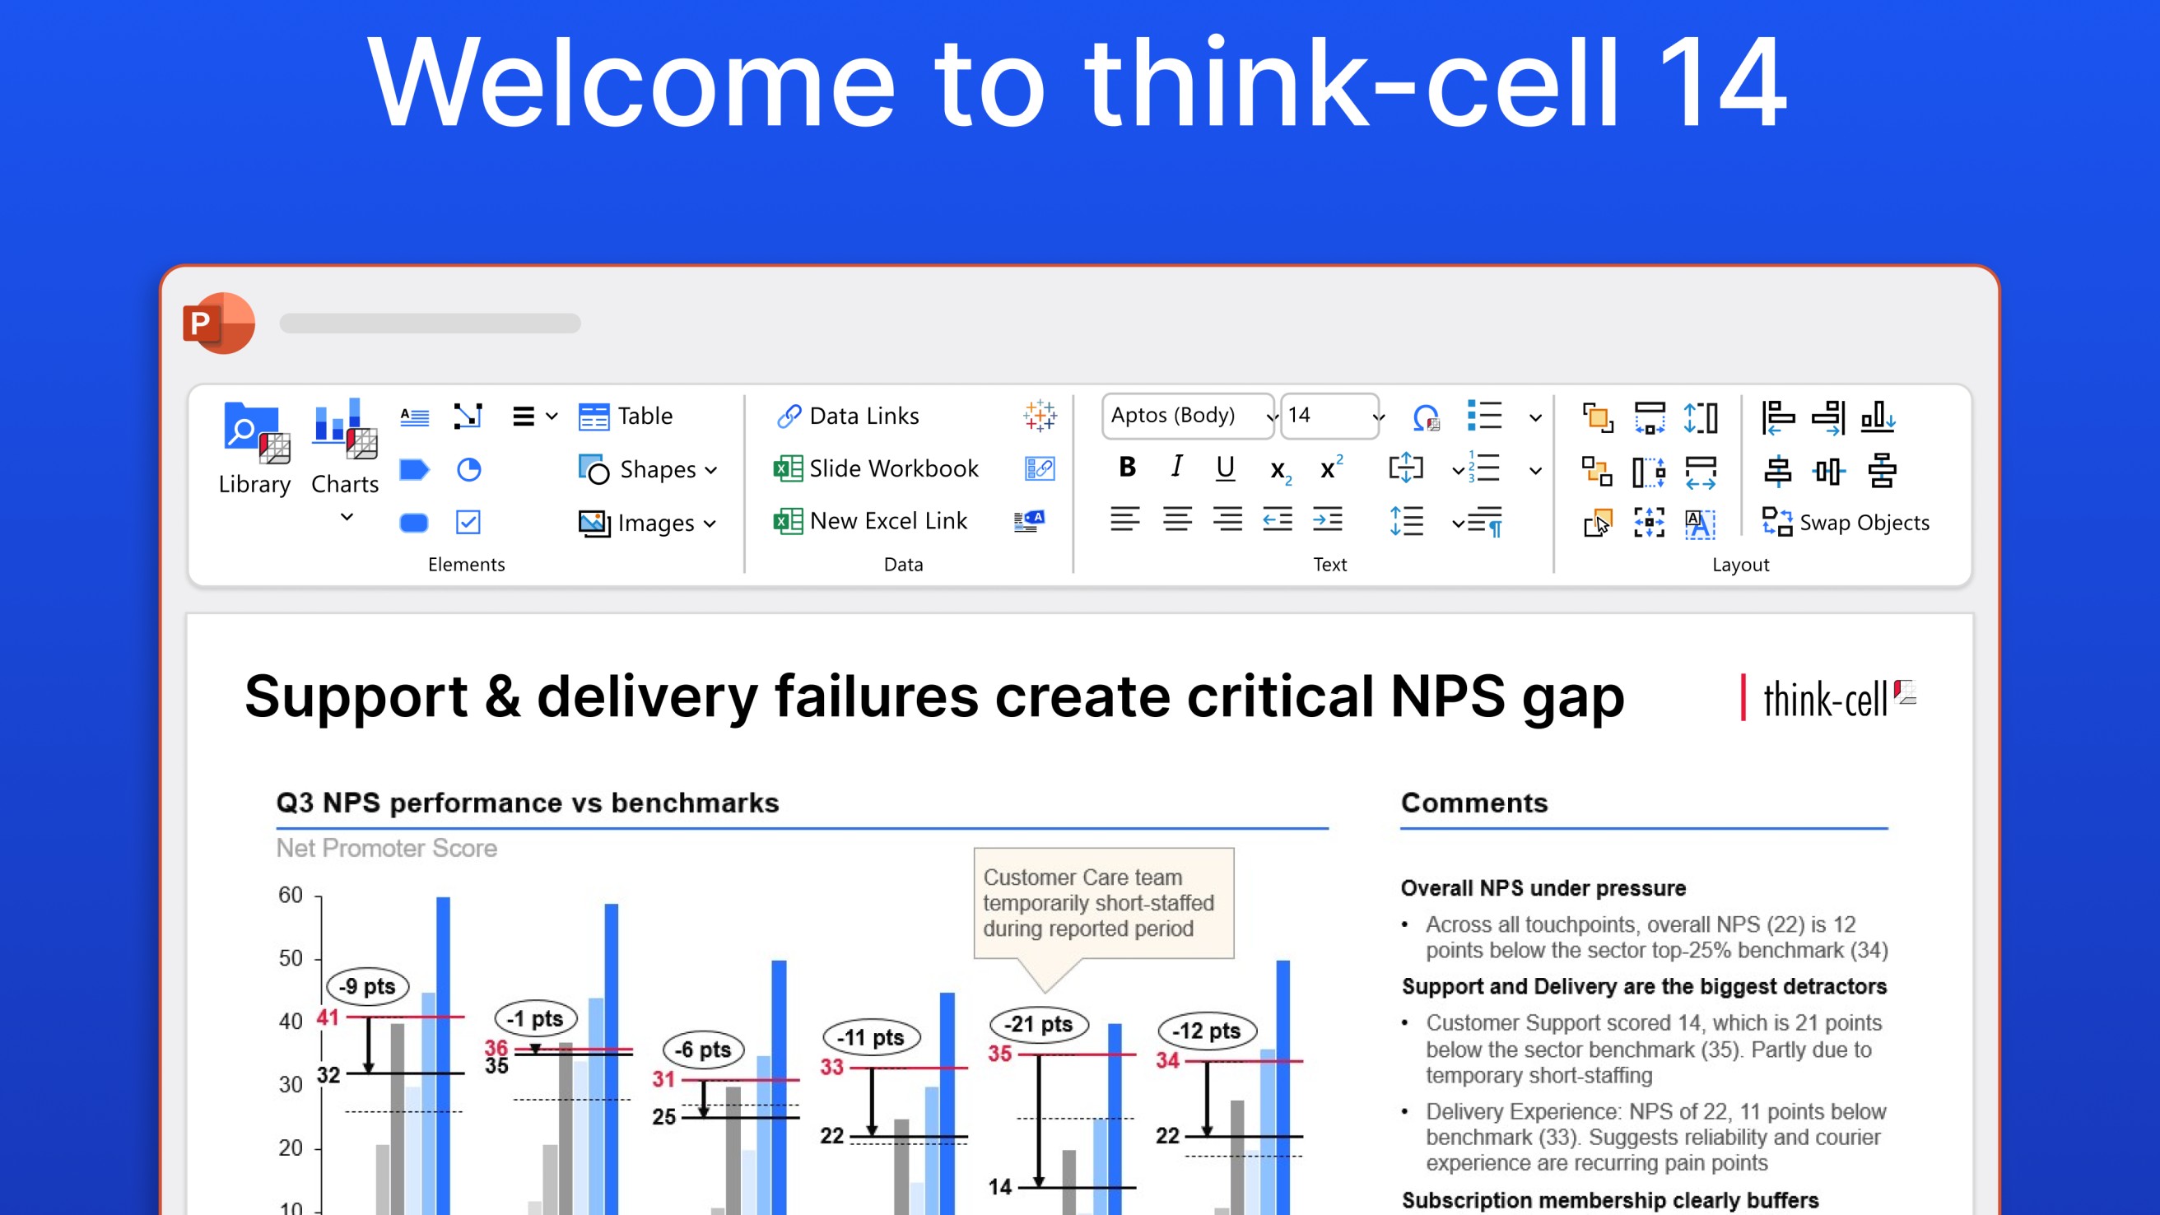Open line spacing options
Screen dimensions: 2160x1215
(1406, 521)
